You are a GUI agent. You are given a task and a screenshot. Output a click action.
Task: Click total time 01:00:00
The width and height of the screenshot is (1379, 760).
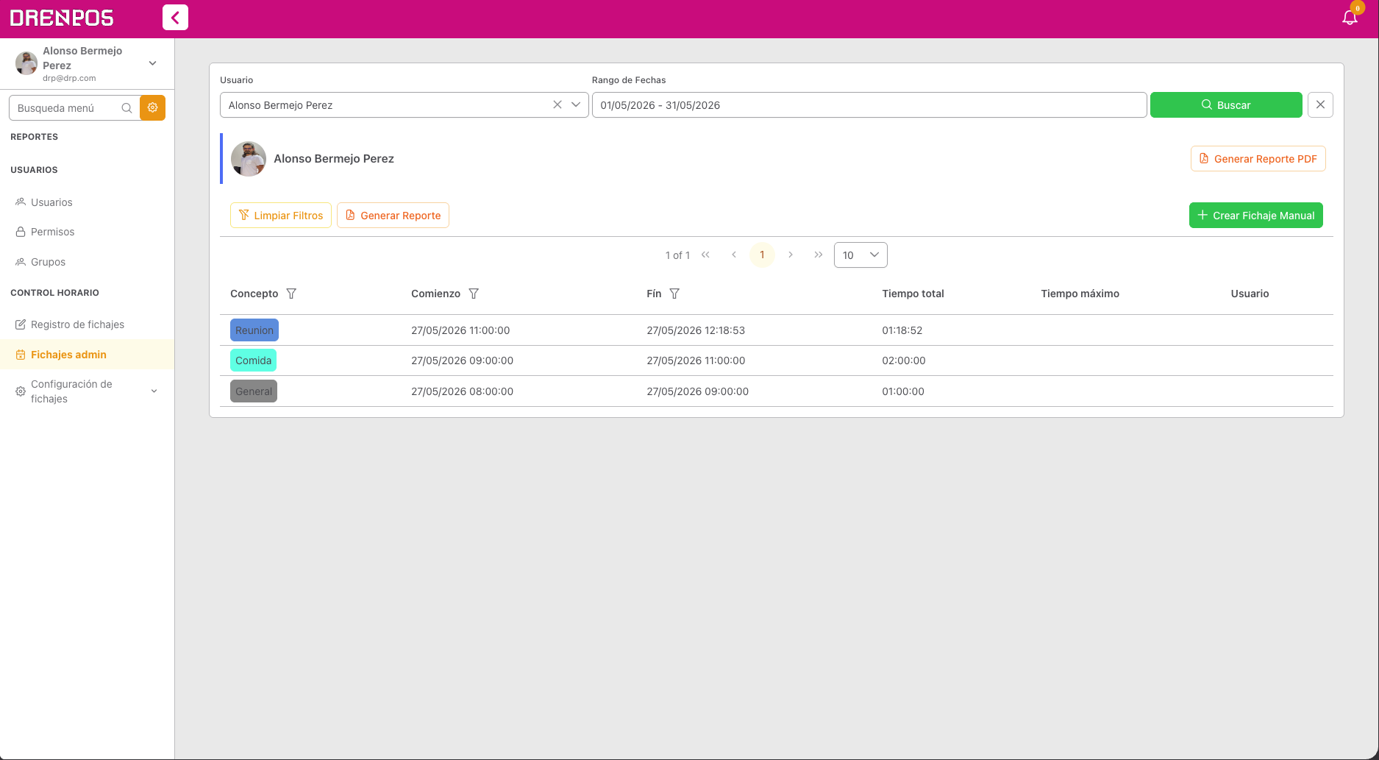[903, 391]
